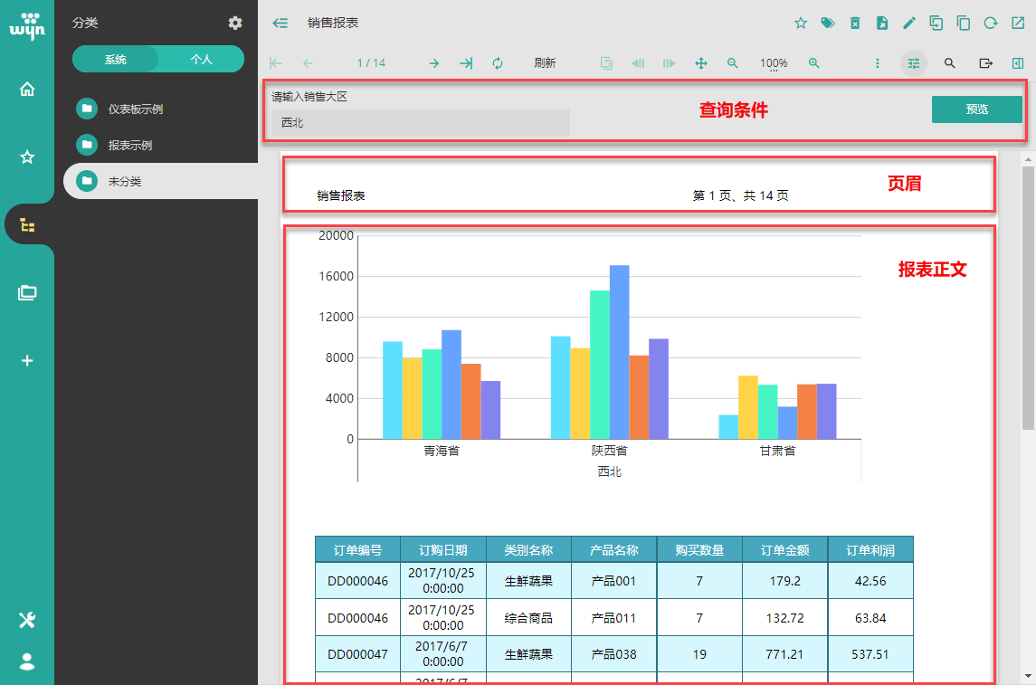Click the 刷新 refresh button
The height and width of the screenshot is (685, 1036).
click(545, 63)
